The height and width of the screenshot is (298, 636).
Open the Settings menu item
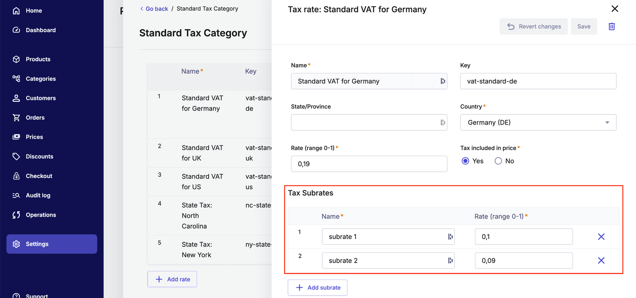tap(37, 244)
